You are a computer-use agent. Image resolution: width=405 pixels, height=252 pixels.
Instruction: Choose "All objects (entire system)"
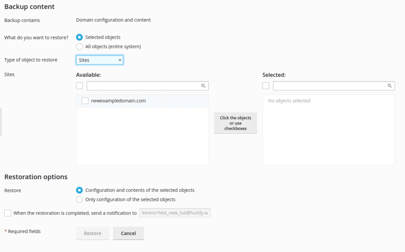point(79,46)
